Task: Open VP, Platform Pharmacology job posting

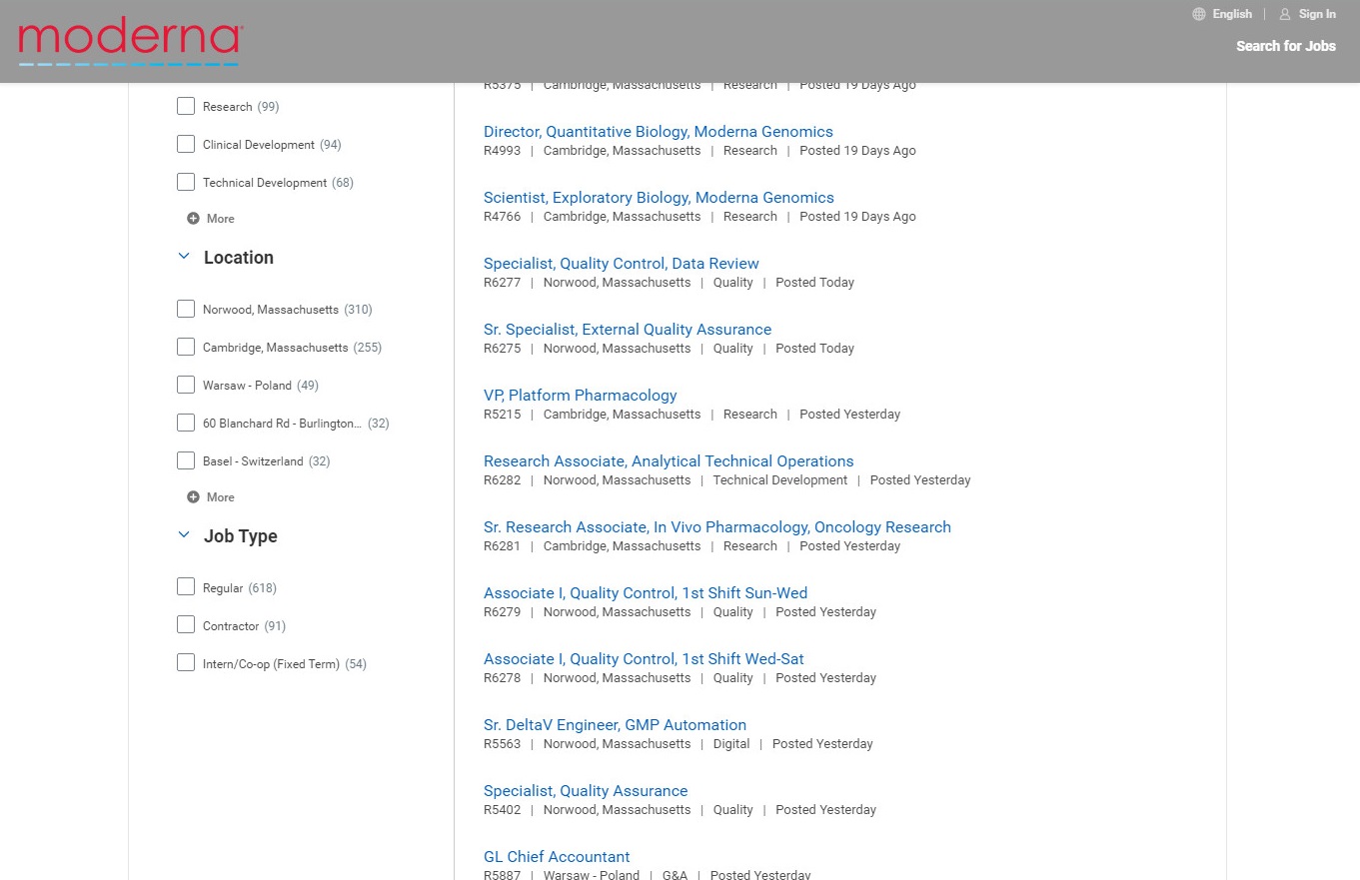Action: point(580,396)
